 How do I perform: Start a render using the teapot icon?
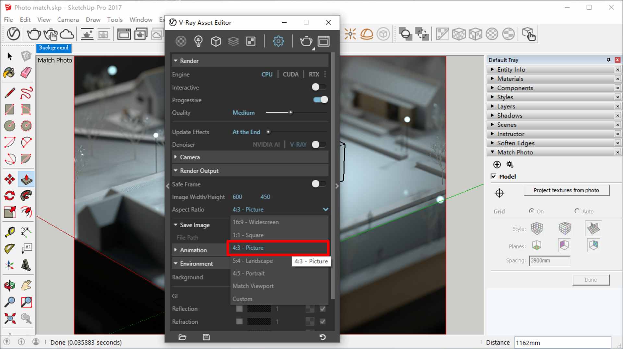(x=306, y=41)
